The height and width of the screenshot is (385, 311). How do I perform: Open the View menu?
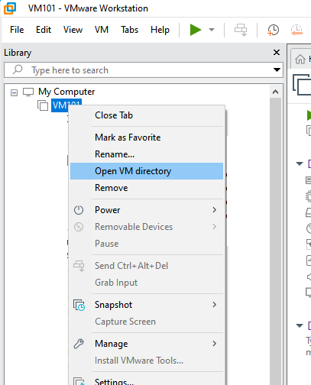click(x=73, y=30)
